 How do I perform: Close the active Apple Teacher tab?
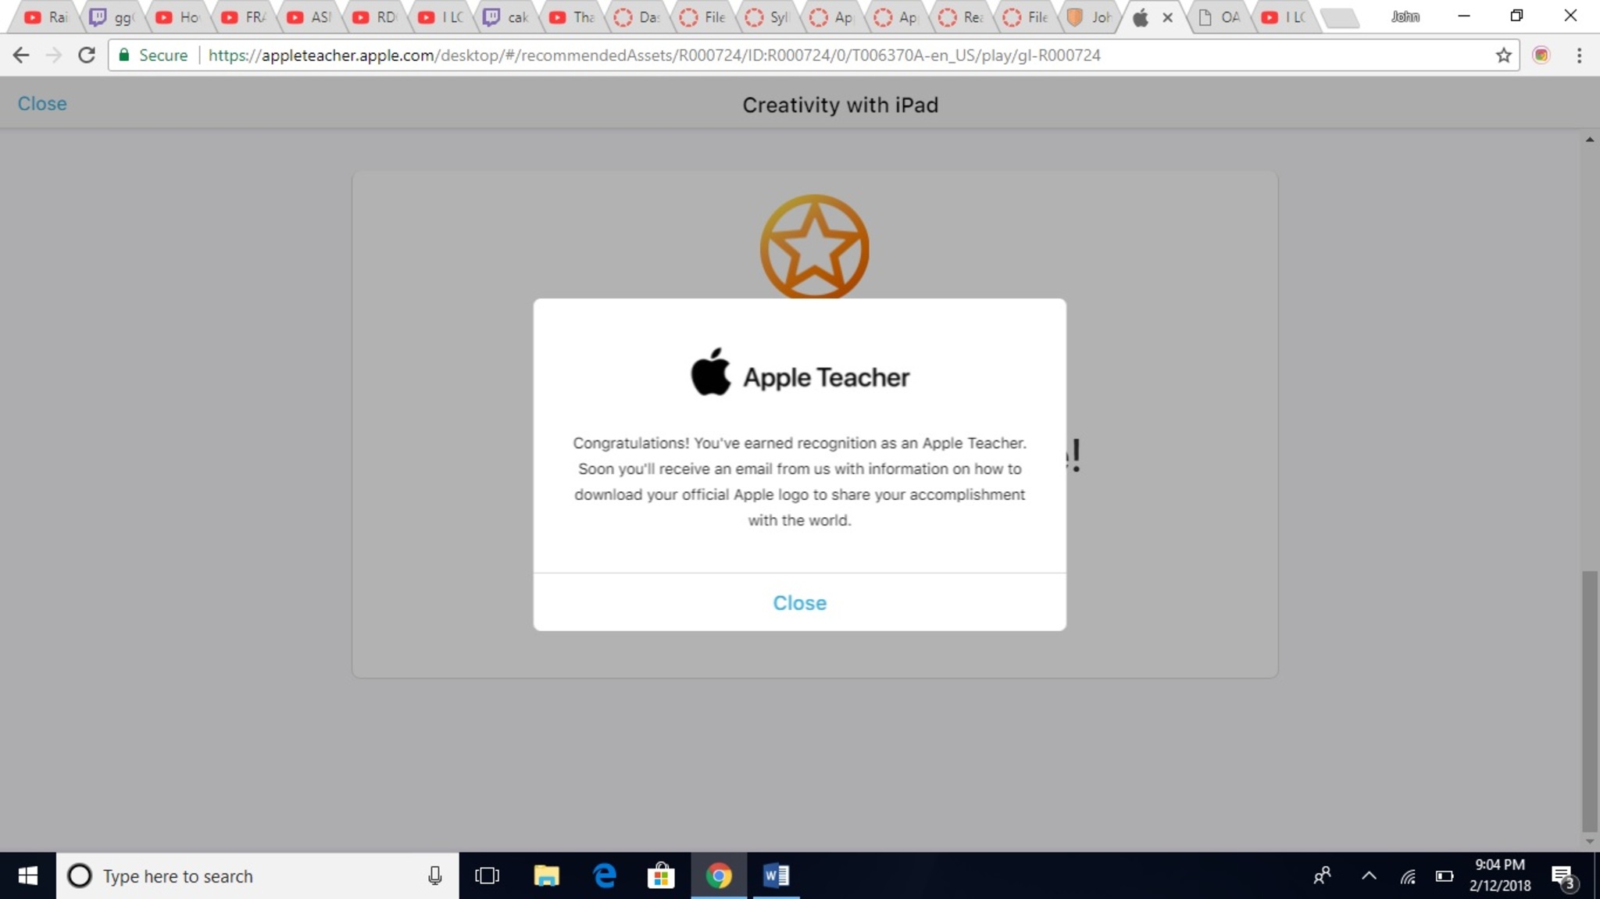pos(1167,17)
